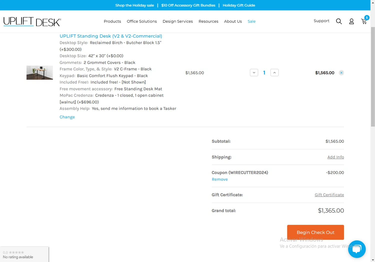375x262 pixels.
Task: Open the shopping cart icon
Action: pyautogui.click(x=364, y=21)
